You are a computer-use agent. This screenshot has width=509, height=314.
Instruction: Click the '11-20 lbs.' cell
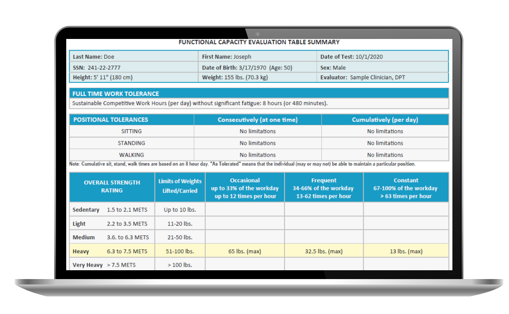[180, 224]
